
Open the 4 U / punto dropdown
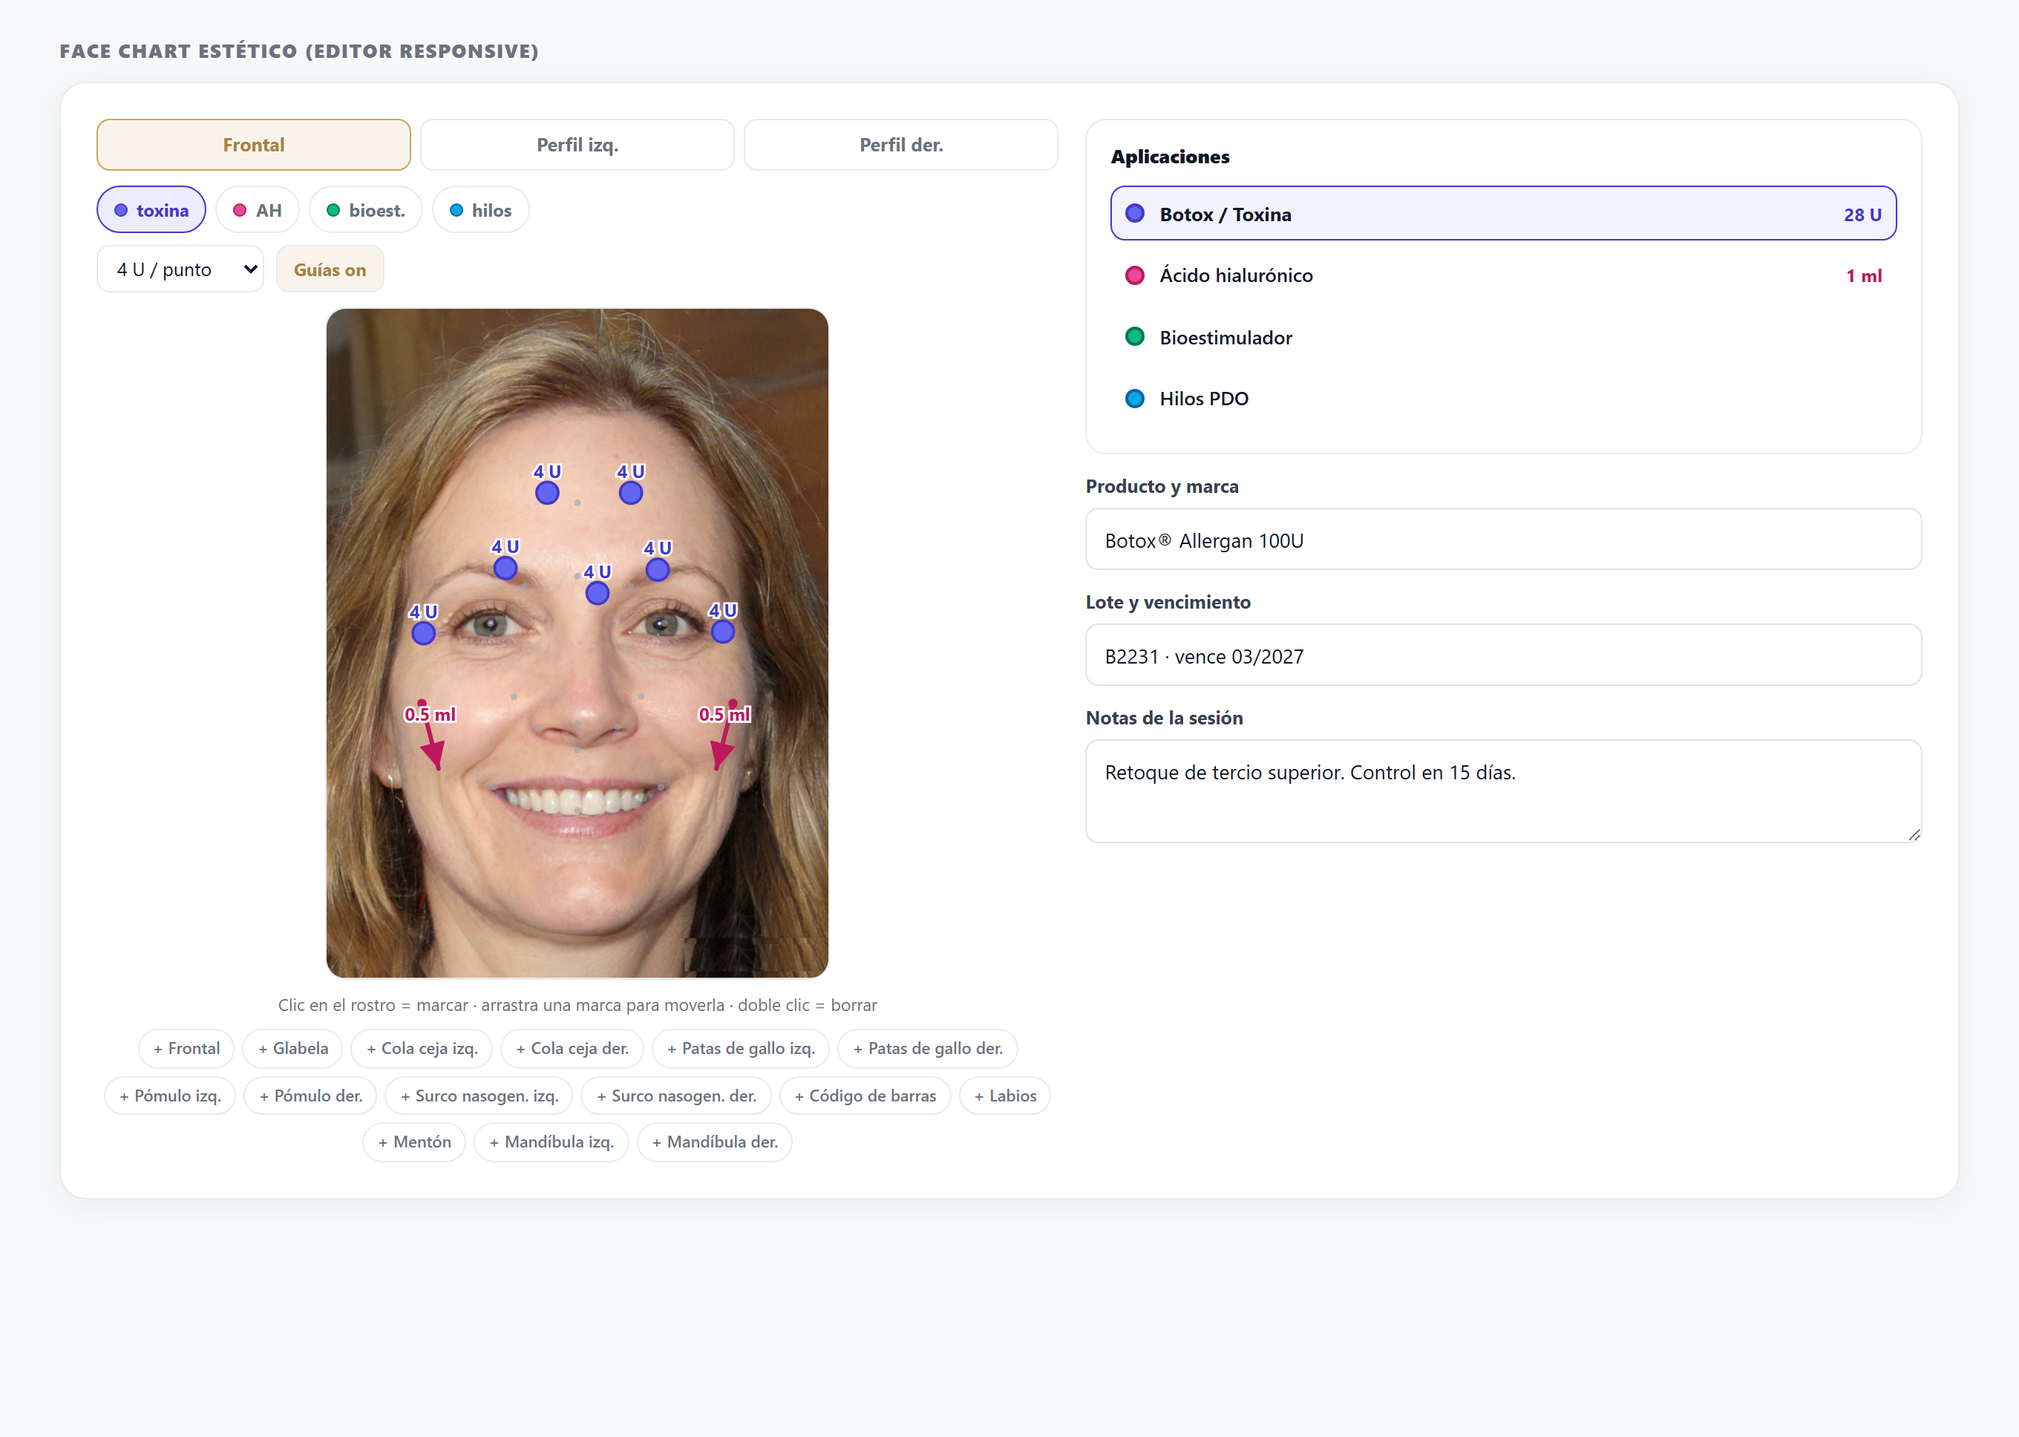click(180, 269)
